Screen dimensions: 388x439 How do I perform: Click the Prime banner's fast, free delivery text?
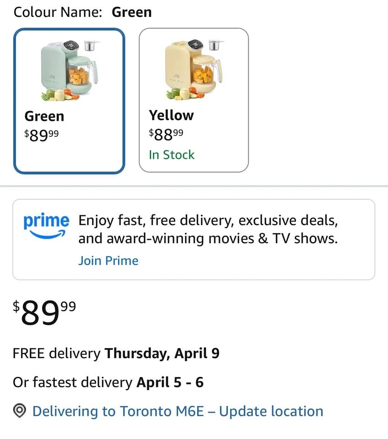click(208, 221)
